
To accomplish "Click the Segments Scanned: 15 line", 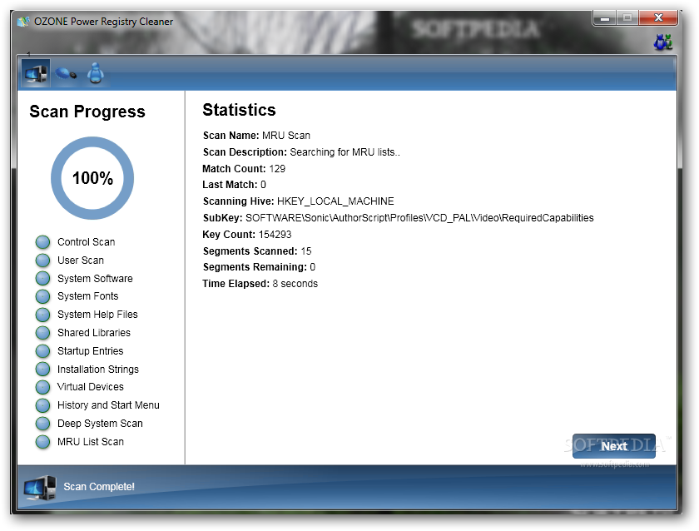I will (x=257, y=251).
